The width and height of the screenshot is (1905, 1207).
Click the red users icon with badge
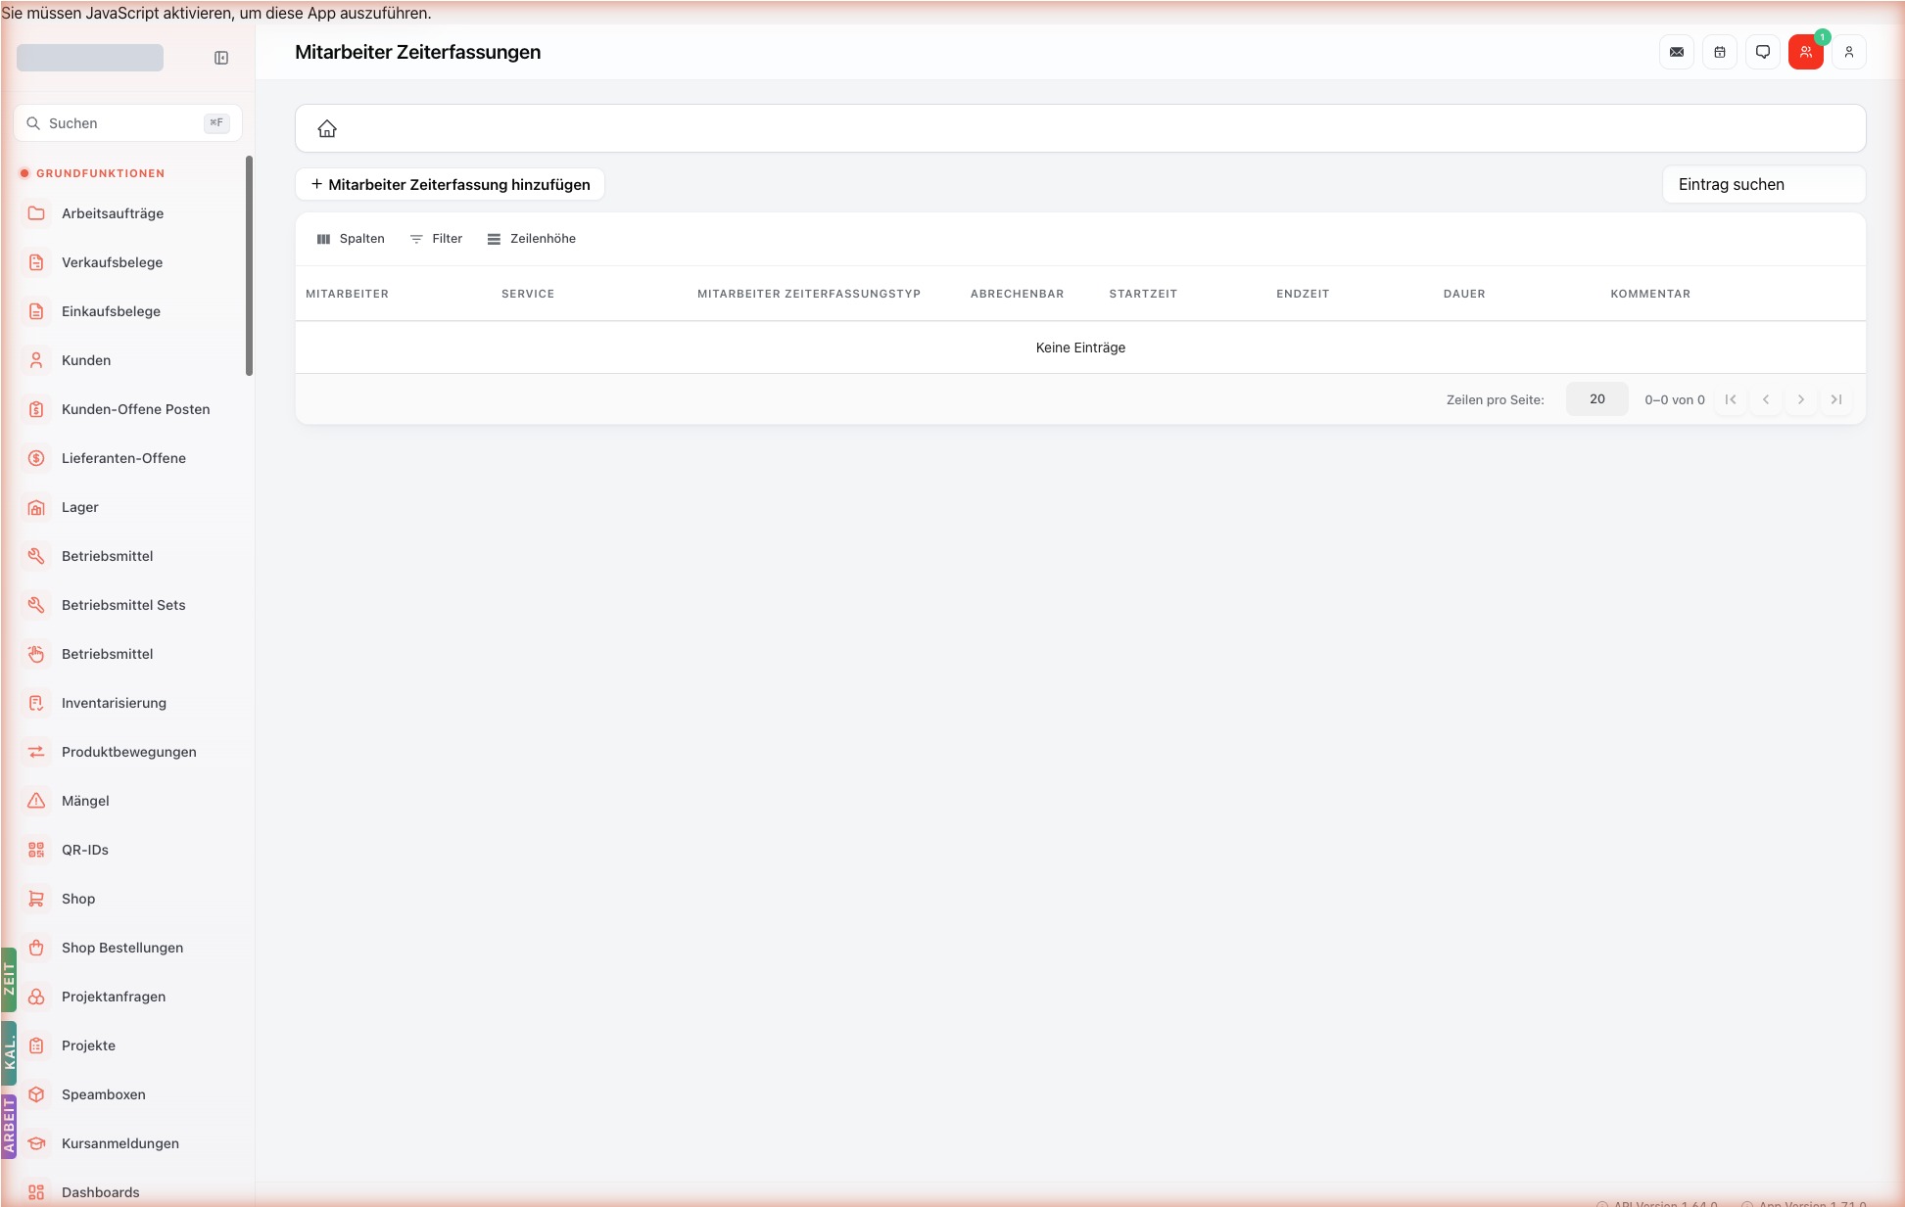[x=1806, y=52]
